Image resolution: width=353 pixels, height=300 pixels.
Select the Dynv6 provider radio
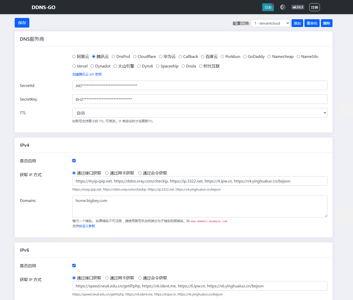click(x=139, y=66)
